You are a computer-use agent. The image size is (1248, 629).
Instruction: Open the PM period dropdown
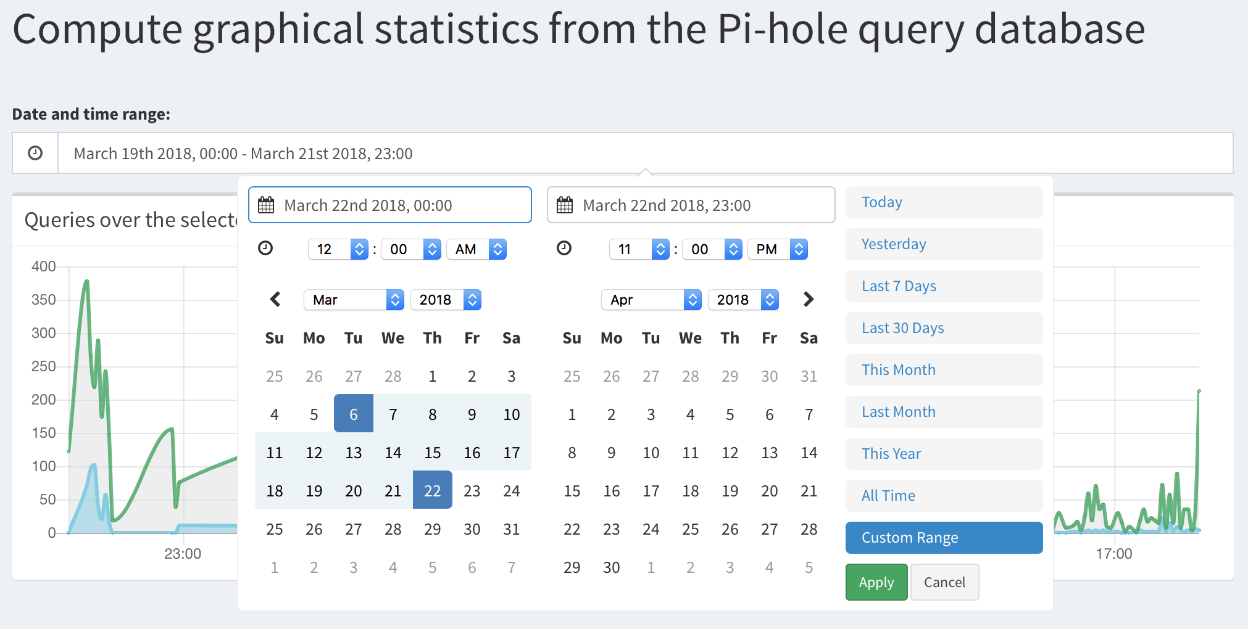pos(777,249)
